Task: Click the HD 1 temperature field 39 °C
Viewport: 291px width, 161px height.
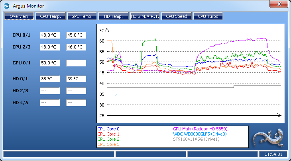Action: tap(76, 79)
